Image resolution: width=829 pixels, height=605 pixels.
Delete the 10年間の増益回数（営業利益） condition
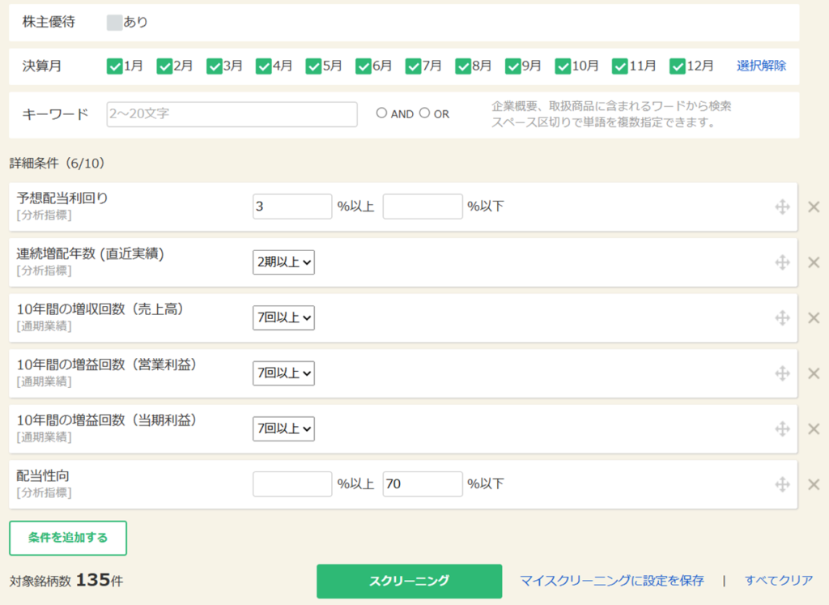pos(814,373)
